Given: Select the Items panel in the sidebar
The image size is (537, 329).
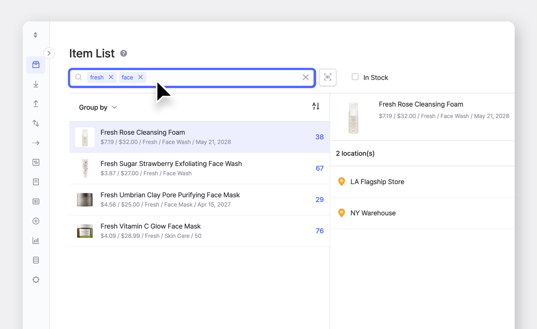Looking at the screenshot, I should coord(36,65).
